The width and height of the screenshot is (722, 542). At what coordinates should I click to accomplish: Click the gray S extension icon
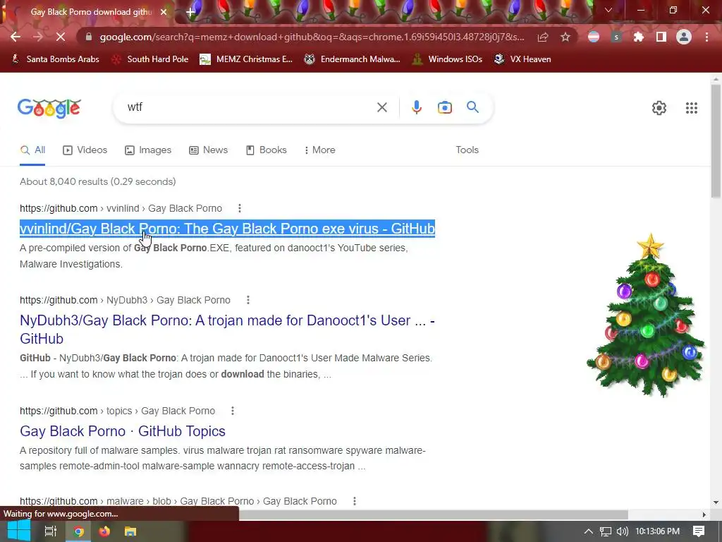[616, 37]
